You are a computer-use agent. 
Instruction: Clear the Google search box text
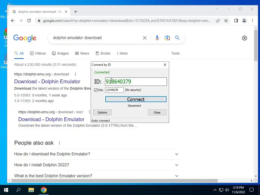pyautogui.click(x=145, y=38)
